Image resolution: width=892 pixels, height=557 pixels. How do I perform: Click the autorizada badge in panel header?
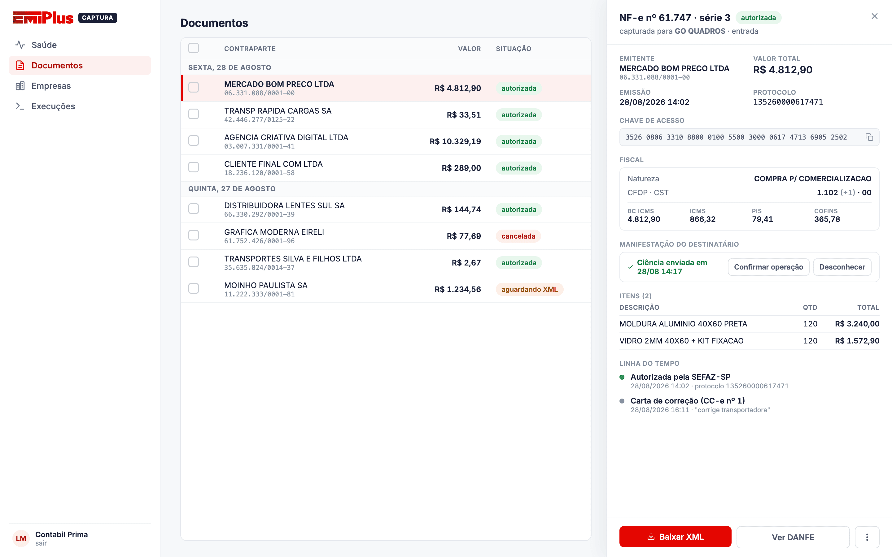(758, 18)
